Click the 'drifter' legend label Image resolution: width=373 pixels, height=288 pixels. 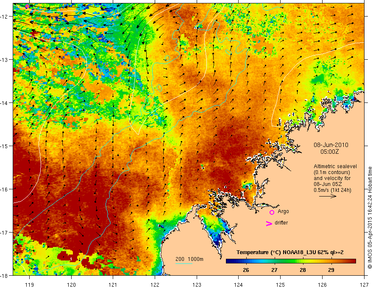(281, 223)
